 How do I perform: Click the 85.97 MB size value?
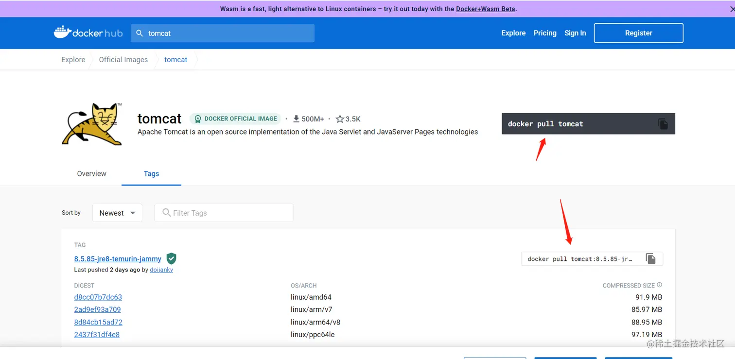coord(647,309)
